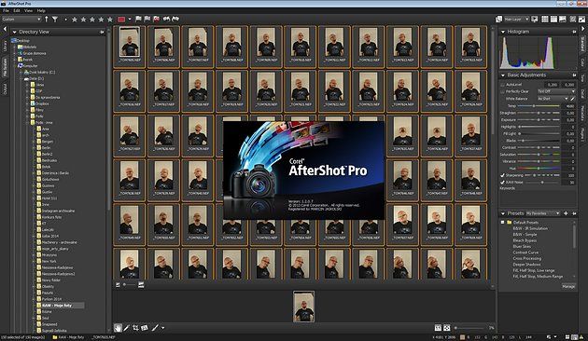Open the File menu
Screen dimensions: 588x341
point(6,11)
